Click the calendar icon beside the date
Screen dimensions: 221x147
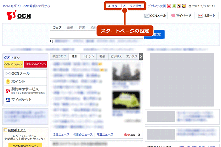point(190,6)
